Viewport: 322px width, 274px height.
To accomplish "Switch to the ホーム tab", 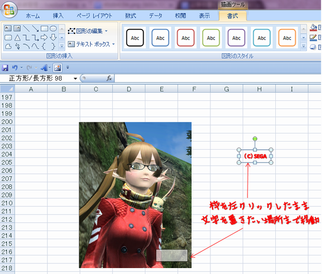I will pos(33,16).
